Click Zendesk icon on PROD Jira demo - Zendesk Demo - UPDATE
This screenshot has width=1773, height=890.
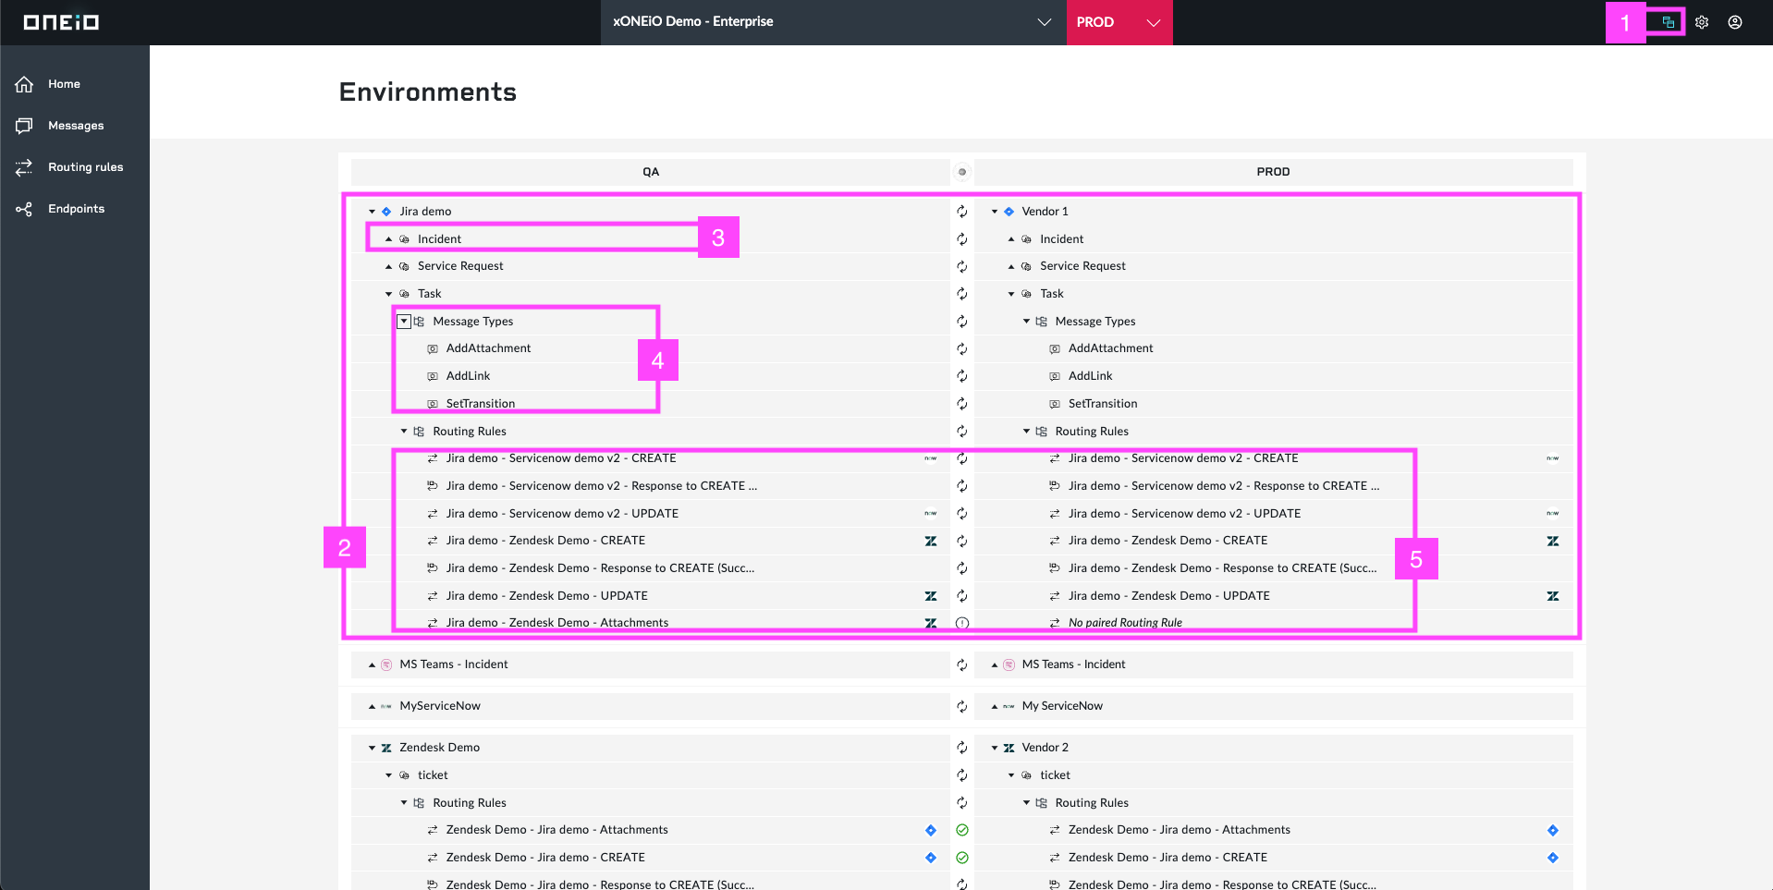tap(1553, 596)
